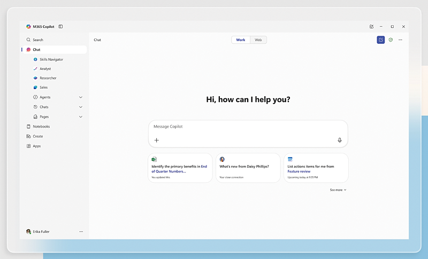
Task: Click the Message Copilot input field
Action: 248,127
